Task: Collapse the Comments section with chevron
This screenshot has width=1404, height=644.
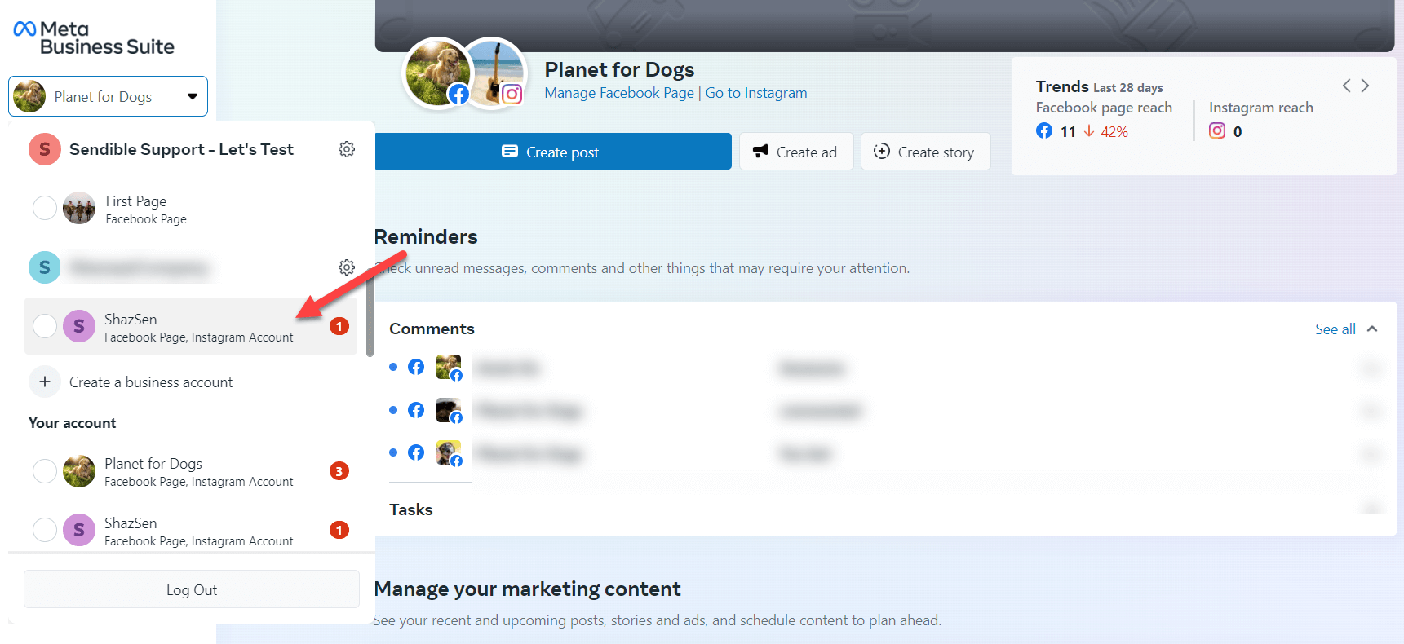Action: pos(1372,329)
